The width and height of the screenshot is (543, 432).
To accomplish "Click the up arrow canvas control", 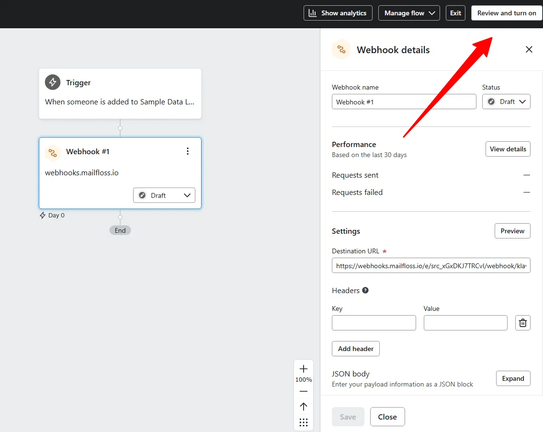I will coord(304,406).
